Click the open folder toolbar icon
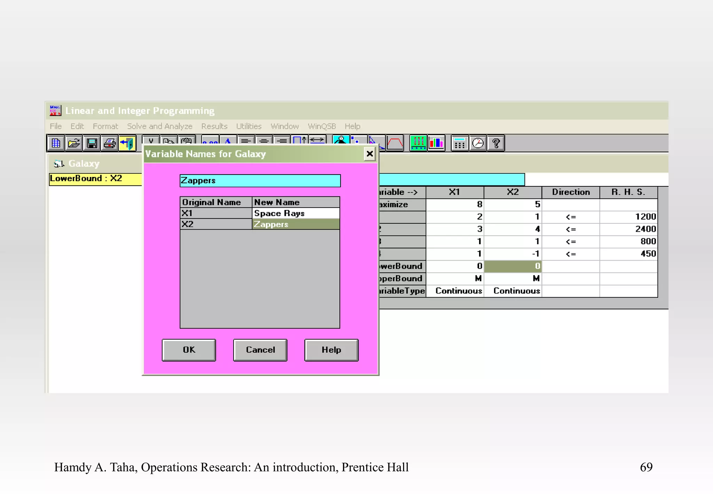 74,143
